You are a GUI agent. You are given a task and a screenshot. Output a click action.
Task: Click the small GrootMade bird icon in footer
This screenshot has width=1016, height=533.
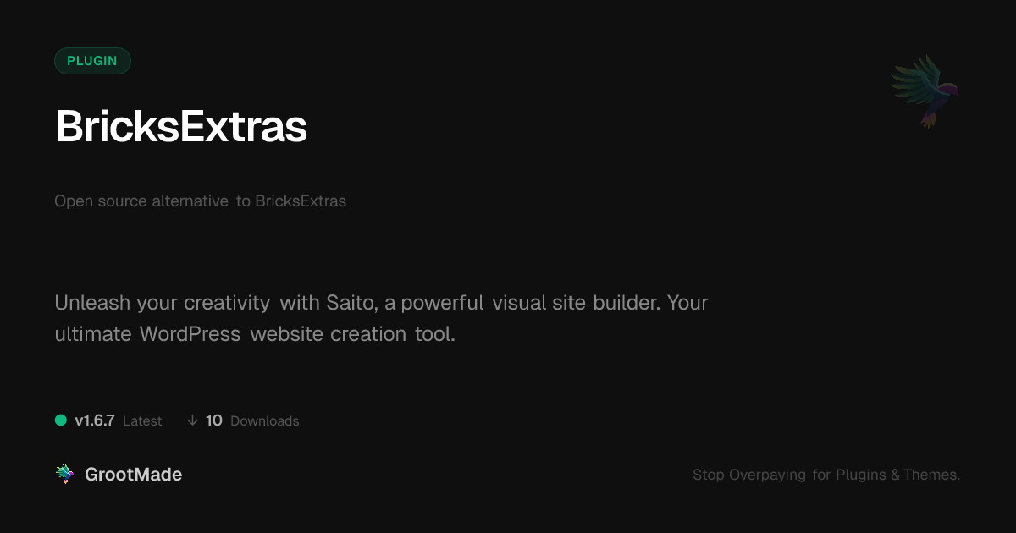[x=64, y=475]
